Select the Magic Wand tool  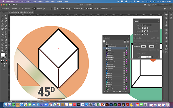point(2,18)
